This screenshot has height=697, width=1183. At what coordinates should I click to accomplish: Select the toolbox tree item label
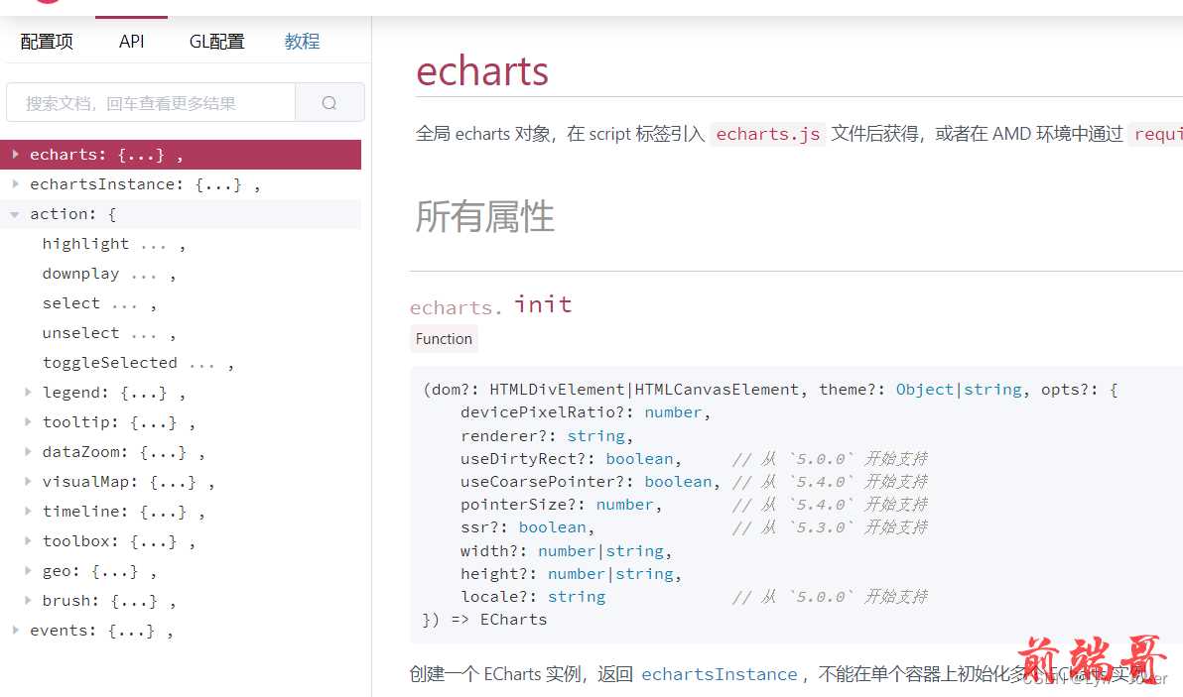(118, 541)
